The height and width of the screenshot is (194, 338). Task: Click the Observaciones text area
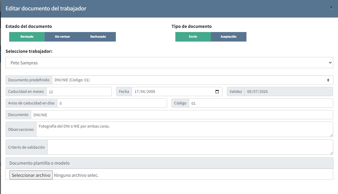pyautogui.click(x=185, y=129)
